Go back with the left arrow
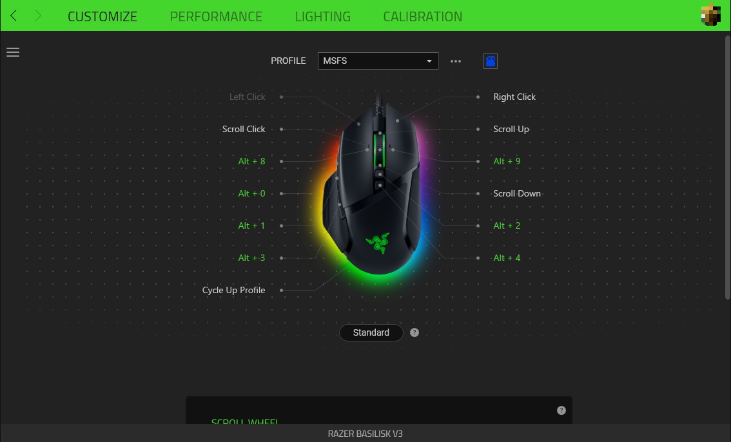The width and height of the screenshot is (731, 442). coord(14,16)
